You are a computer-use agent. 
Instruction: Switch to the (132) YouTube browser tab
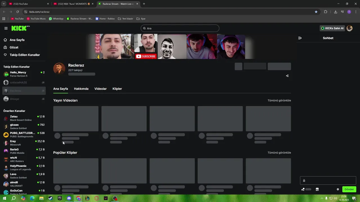click(29, 4)
